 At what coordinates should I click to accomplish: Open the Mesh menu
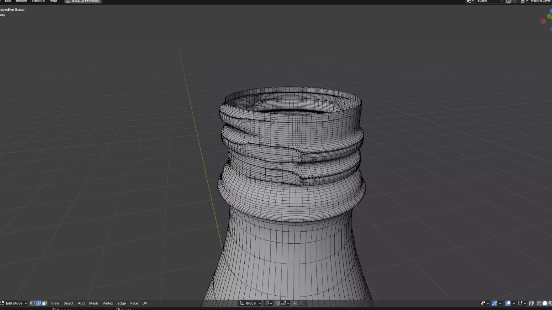pos(93,303)
